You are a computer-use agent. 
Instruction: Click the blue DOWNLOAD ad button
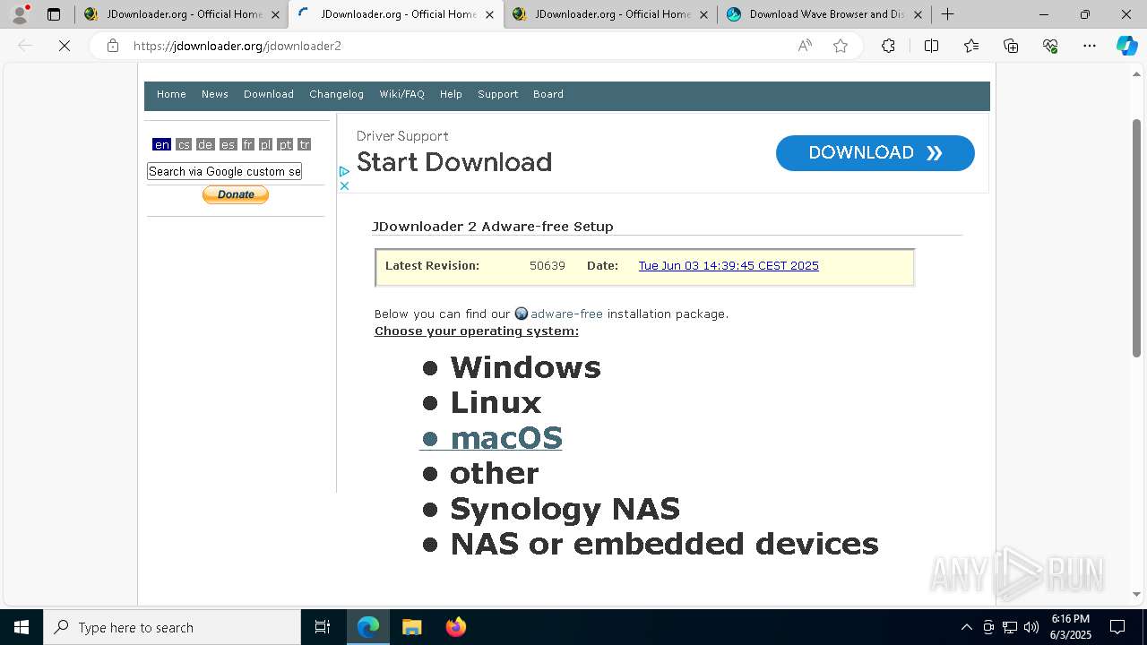tap(875, 152)
